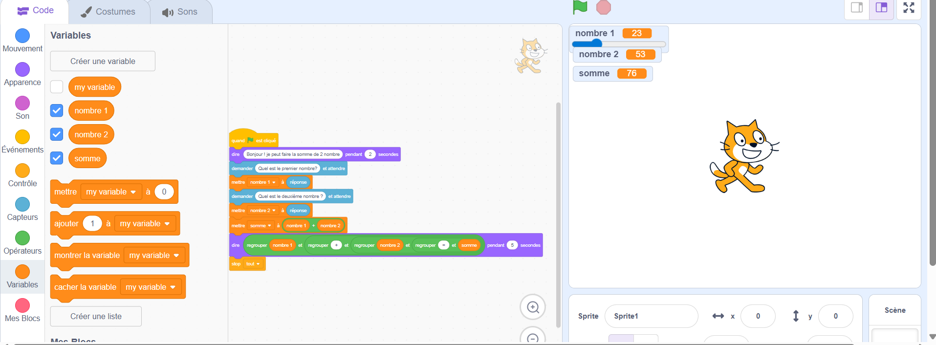The height and width of the screenshot is (345, 936).
Task: Uncheck the 'somme' variable checkbox
Action: (57, 158)
